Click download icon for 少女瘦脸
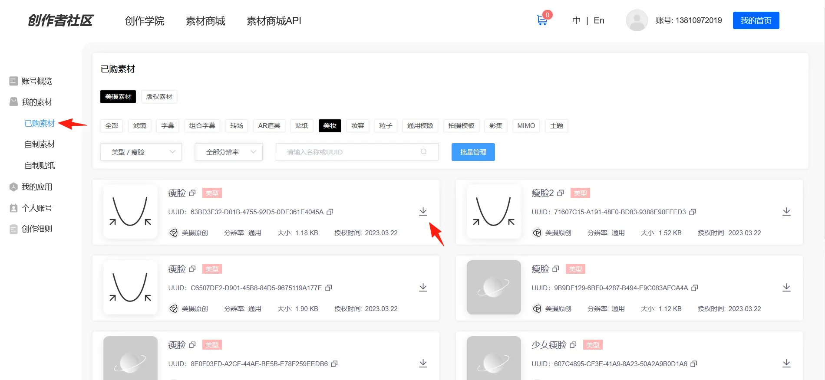Screen dimensions: 825x380 pos(786,364)
